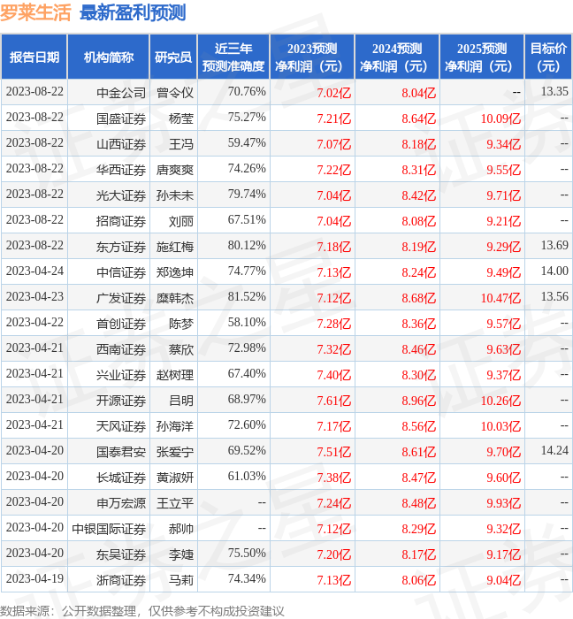Click target price 14.24
This screenshot has width=573, height=619.
pyautogui.click(x=554, y=451)
